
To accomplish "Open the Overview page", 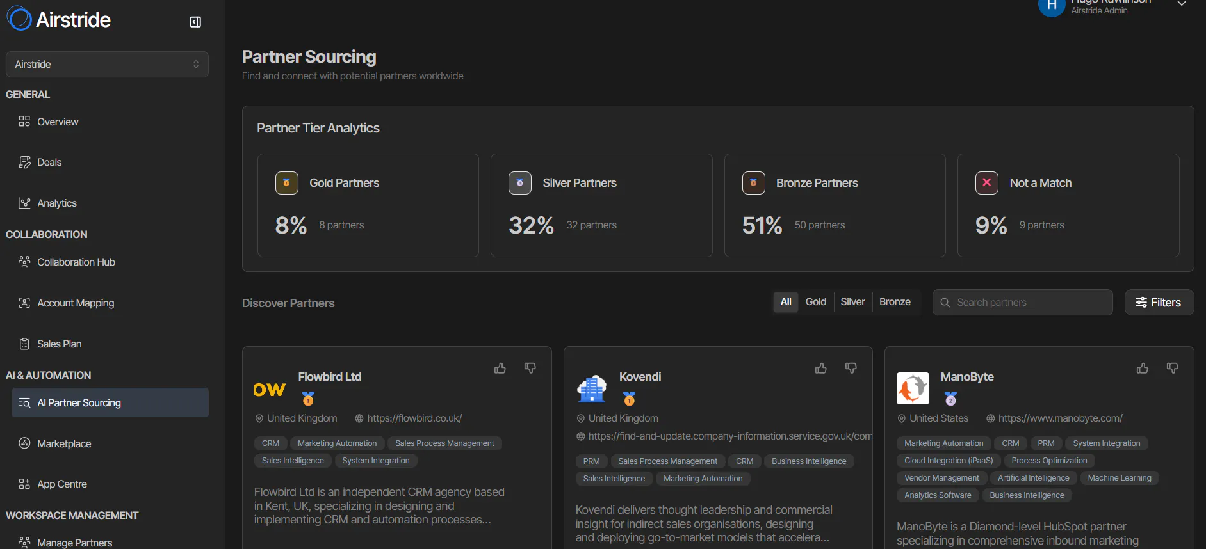I will click(x=58, y=122).
